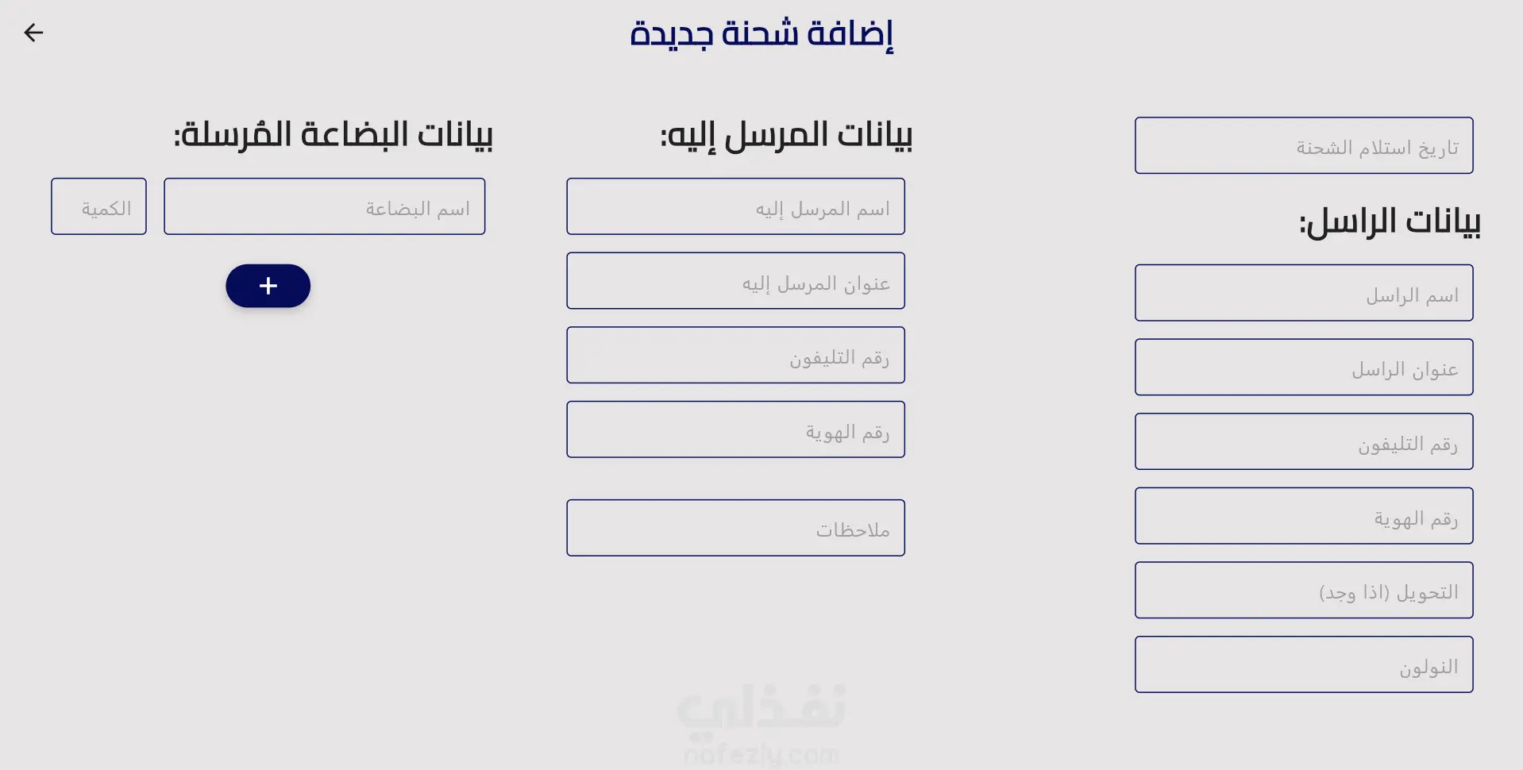
Task: Focus the sender phone number field
Action: point(1304,441)
